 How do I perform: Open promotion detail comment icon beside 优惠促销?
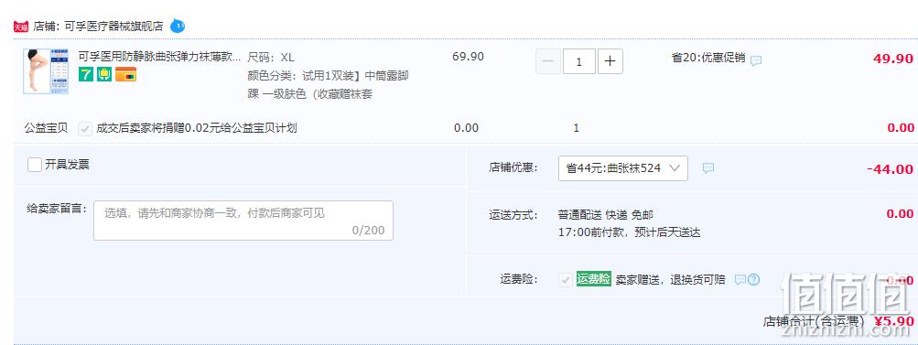[x=756, y=60]
